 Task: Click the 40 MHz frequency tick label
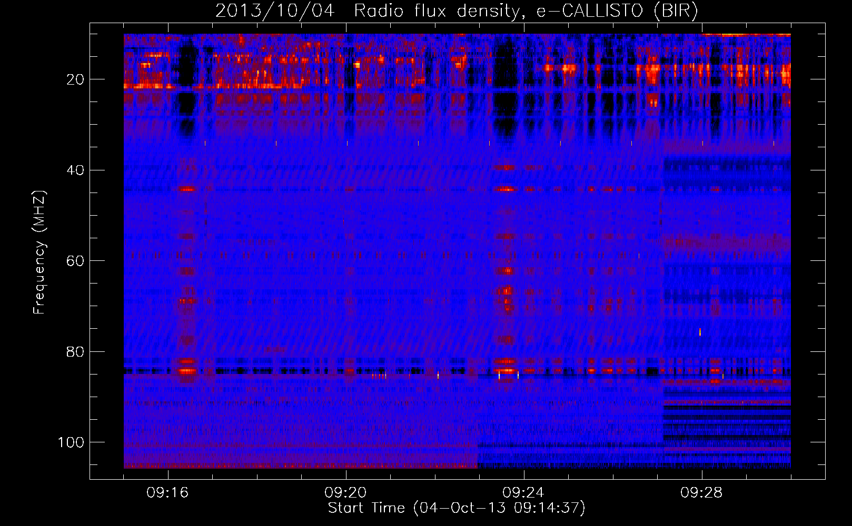(75, 170)
